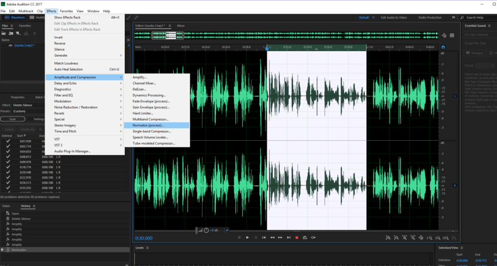Open Presets dropdown showing (Custom)

[x=28, y=111]
